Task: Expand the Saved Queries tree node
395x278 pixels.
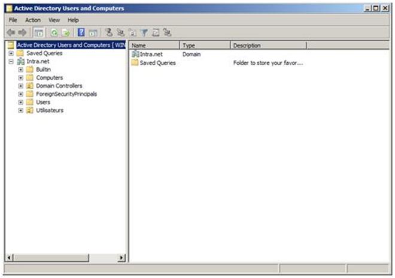Action: (x=11, y=53)
